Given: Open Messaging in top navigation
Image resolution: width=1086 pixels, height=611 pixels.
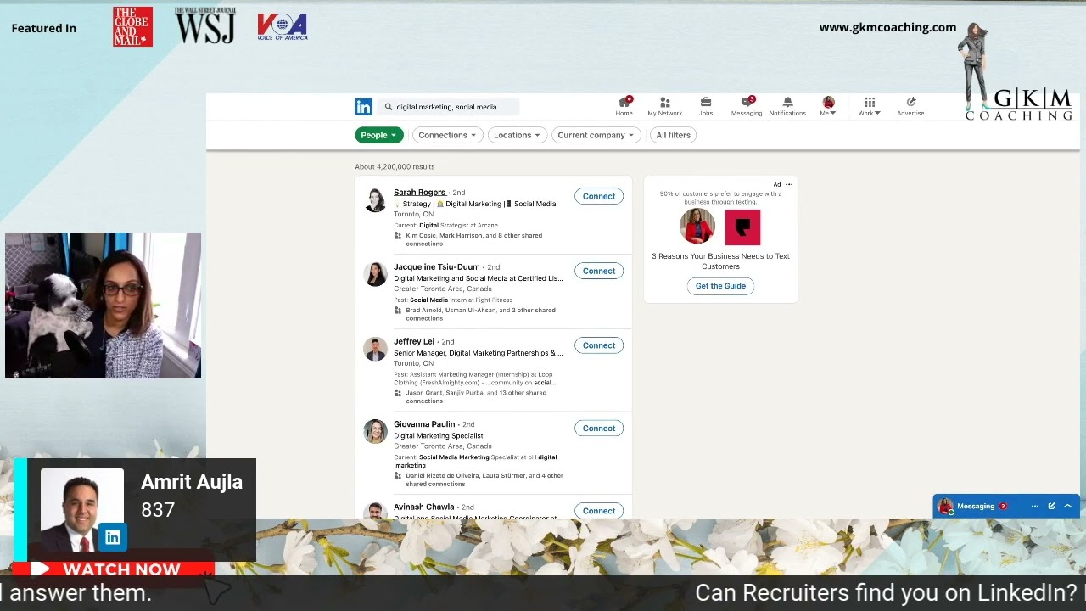Looking at the screenshot, I should coord(747,106).
